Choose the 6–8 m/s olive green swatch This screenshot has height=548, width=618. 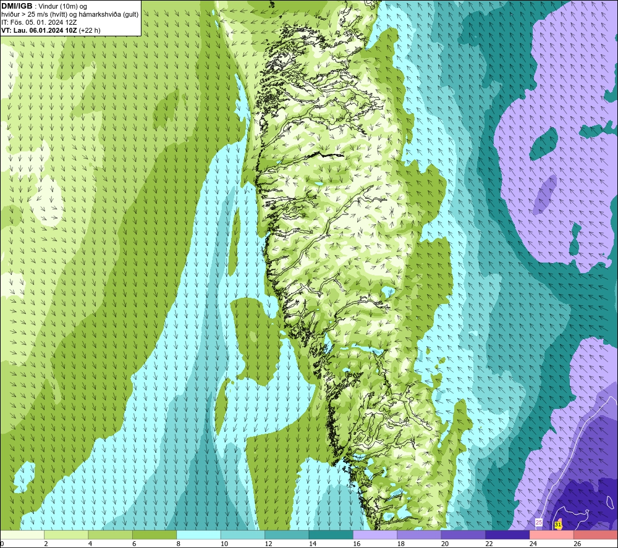pyautogui.click(x=154, y=535)
